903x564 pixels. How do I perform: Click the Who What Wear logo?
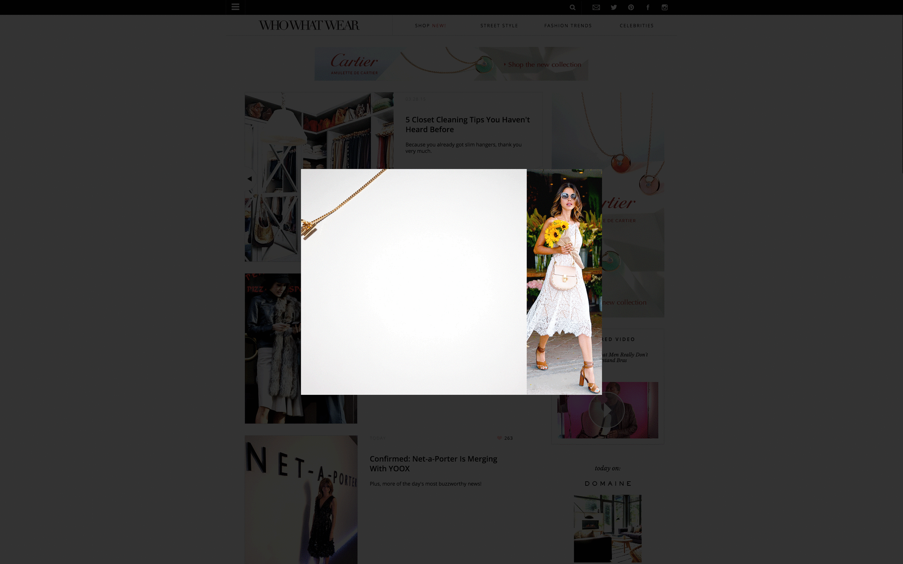(309, 25)
